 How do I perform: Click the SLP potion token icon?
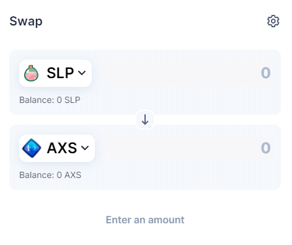(31, 73)
